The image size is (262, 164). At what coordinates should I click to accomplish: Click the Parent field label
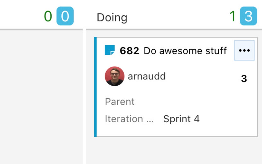120,102
